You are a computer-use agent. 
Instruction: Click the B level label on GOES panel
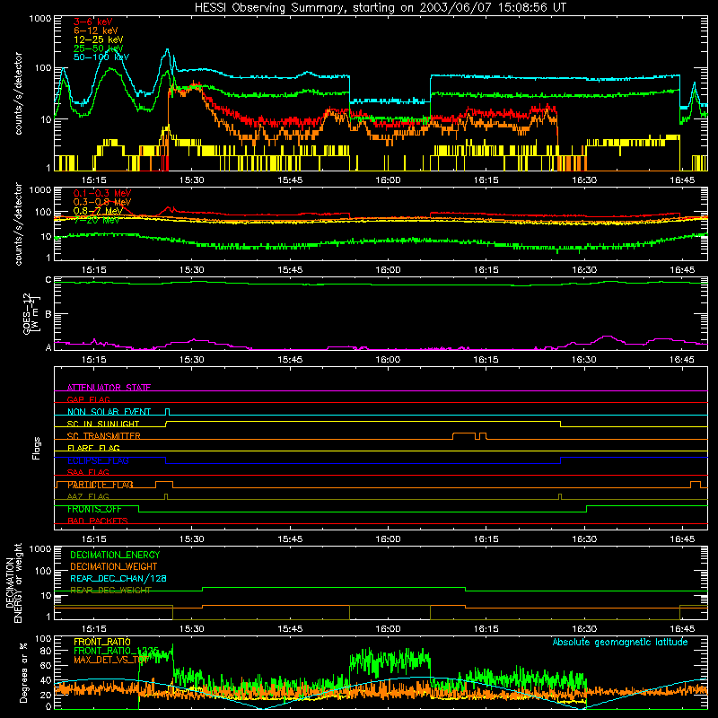pyautogui.click(x=48, y=314)
